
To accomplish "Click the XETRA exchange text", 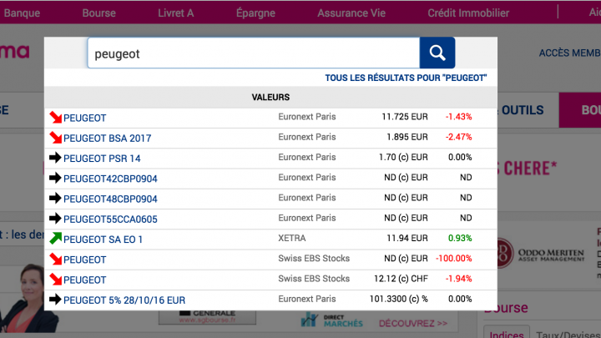I will pos(292,239).
